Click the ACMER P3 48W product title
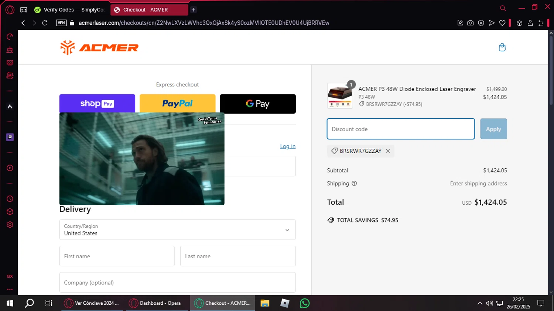The image size is (554, 311). click(417, 89)
